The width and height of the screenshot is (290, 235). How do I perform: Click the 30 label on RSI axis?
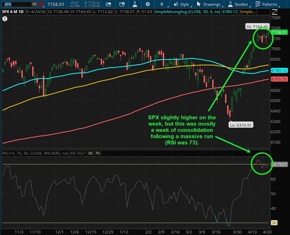[274, 223]
